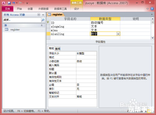Image resolution: width=156 pixels, height=115 pixels.
Task: Open the data type dropdown for nianling
Action: [118, 34]
